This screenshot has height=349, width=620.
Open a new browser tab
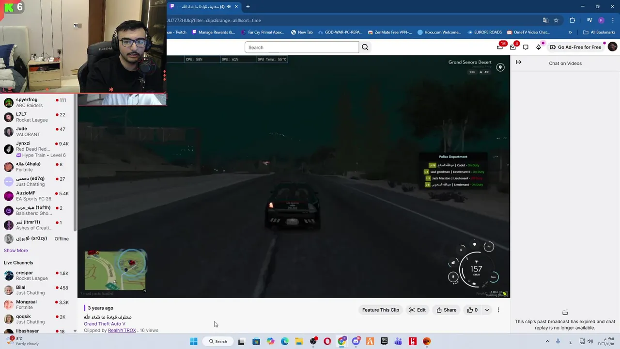point(248,7)
